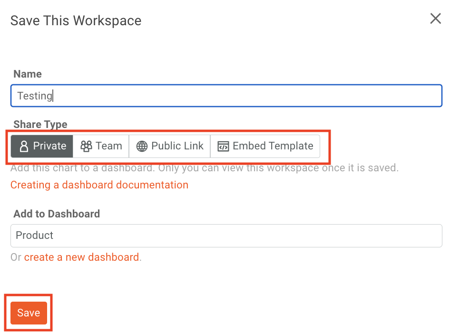450x334 pixels.
Task: Click the people group icon on Team
Action: tap(86, 147)
